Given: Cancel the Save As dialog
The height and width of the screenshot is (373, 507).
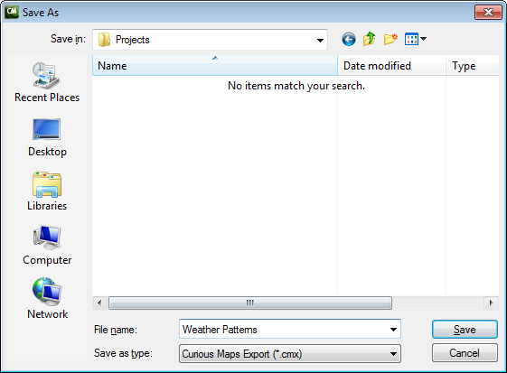Looking at the screenshot, I should point(465,352).
